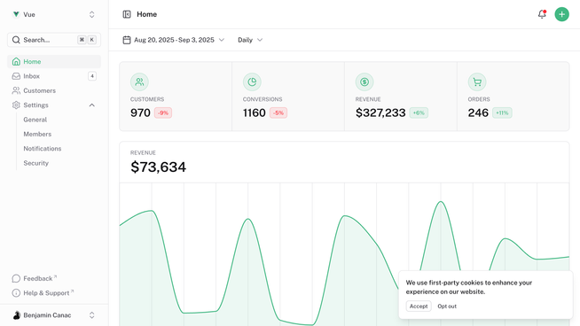
Task: Go to Inbox in the sidebar
Action: [54, 76]
